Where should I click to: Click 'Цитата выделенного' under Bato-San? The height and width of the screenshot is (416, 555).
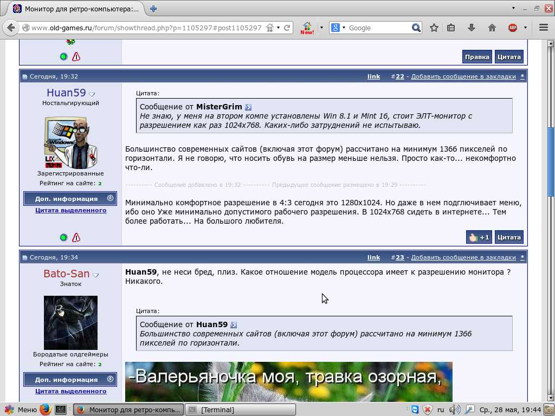click(71, 391)
